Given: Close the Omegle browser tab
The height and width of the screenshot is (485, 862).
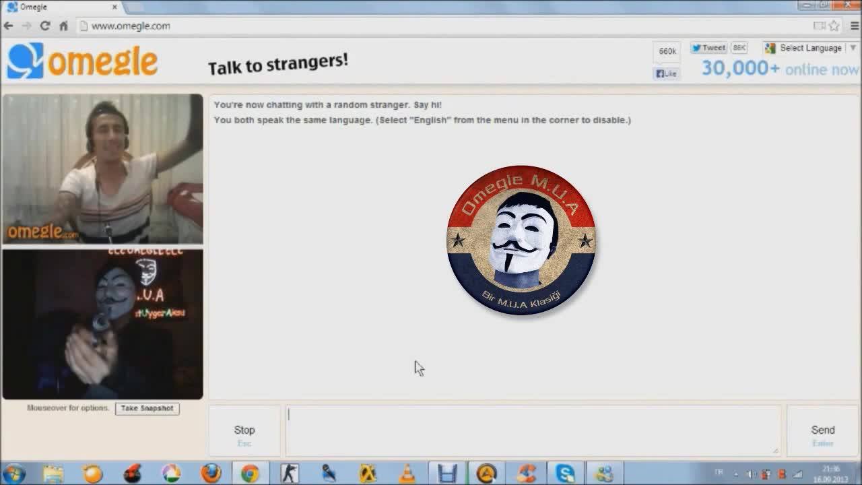Looking at the screenshot, I should 114,7.
